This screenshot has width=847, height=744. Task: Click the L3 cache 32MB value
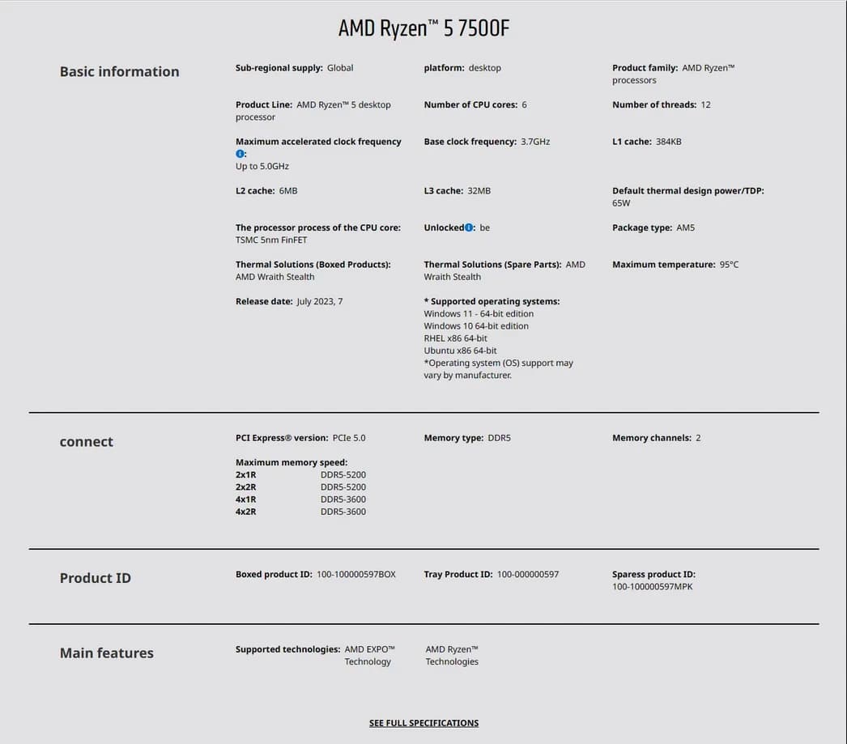click(x=479, y=191)
